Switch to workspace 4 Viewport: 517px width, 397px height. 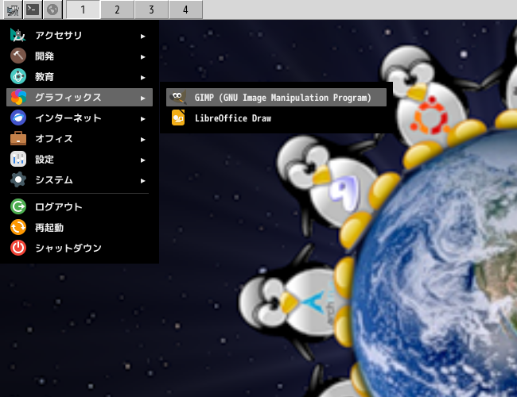(185, 10)
